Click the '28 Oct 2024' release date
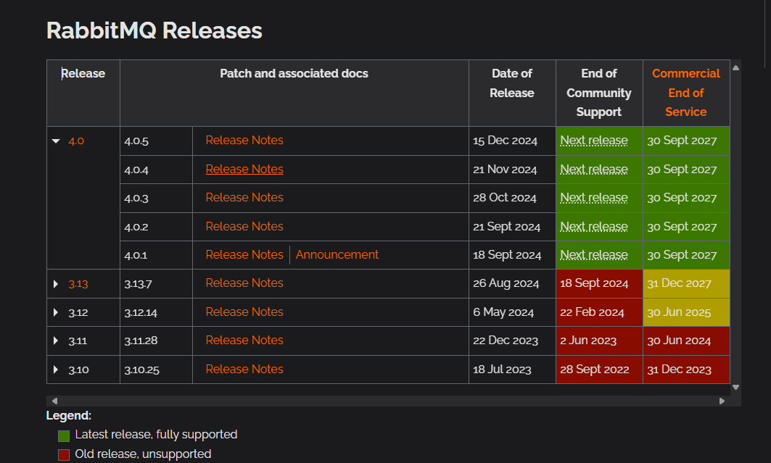This screenshot has height=463, width=771. [505, 197]
